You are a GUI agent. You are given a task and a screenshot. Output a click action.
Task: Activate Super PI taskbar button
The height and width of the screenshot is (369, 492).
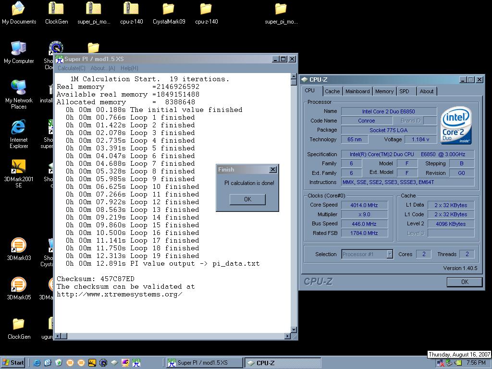click(x=204, y=363)
